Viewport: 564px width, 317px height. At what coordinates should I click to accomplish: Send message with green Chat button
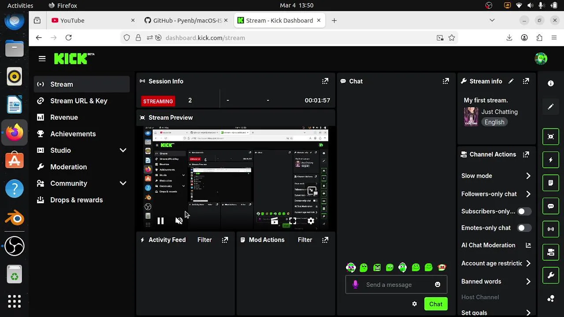436,304
